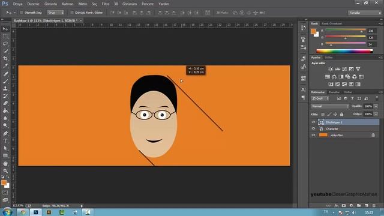The width and height of the screenshot is (384, 216).
Task: Open Paragraph panel icon in side dock
Action: click(x=303, y=97)
